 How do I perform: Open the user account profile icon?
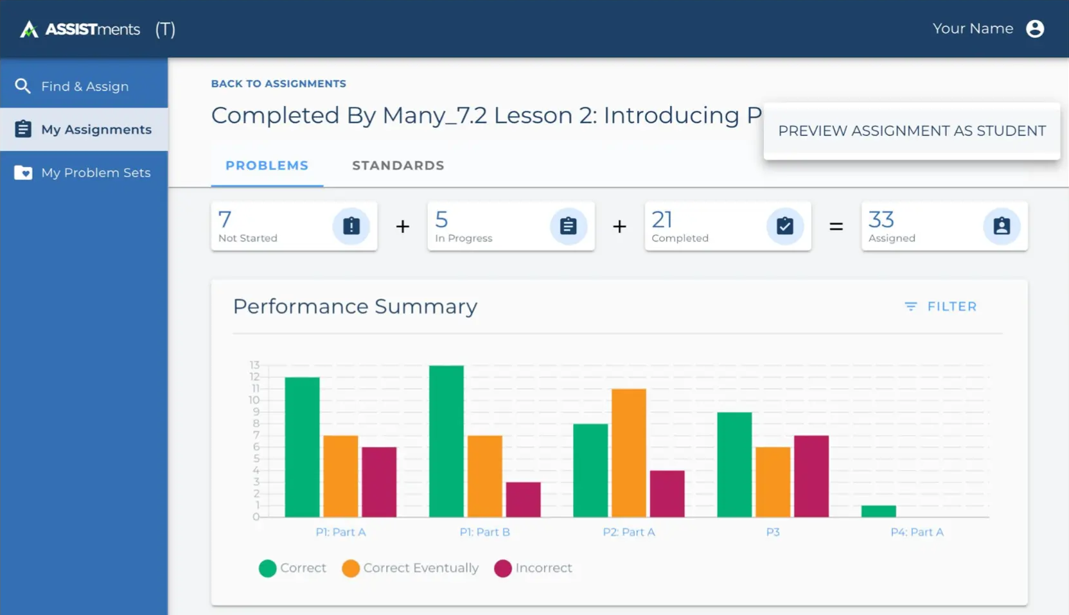pos(1035,28)
